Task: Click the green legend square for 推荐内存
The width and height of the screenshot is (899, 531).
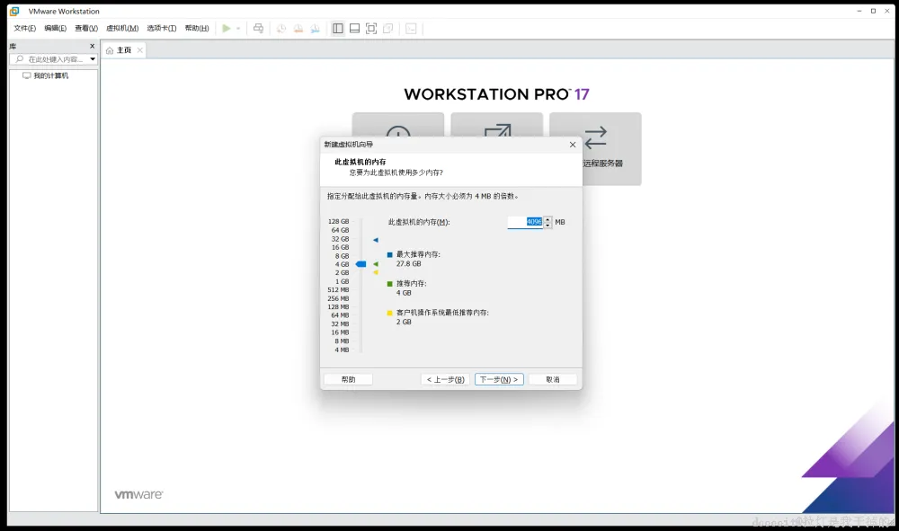Action: click(390, 284)
